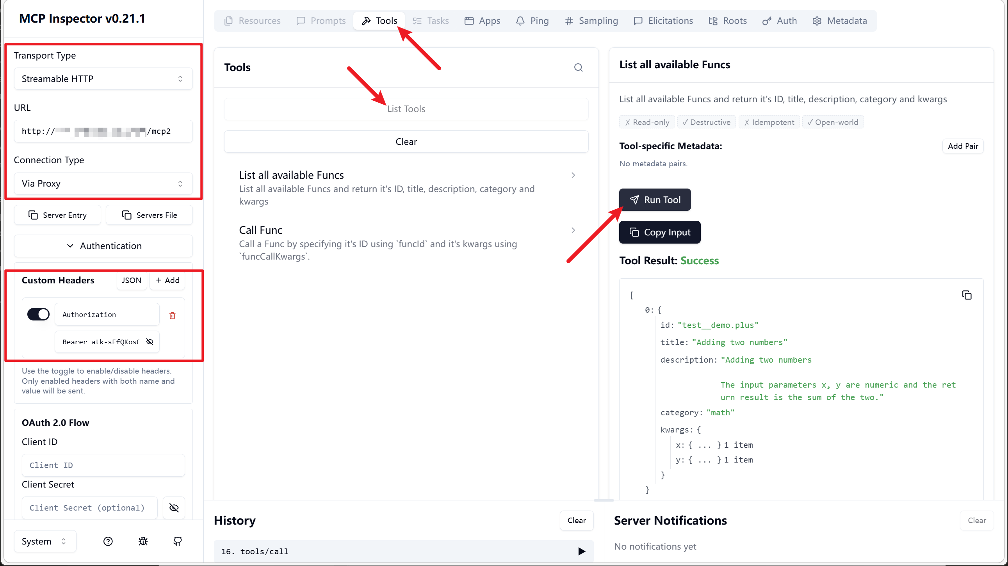Disable the Authorization header toggle
Screen dimensions: 1008x566
[x=38, y=314]
